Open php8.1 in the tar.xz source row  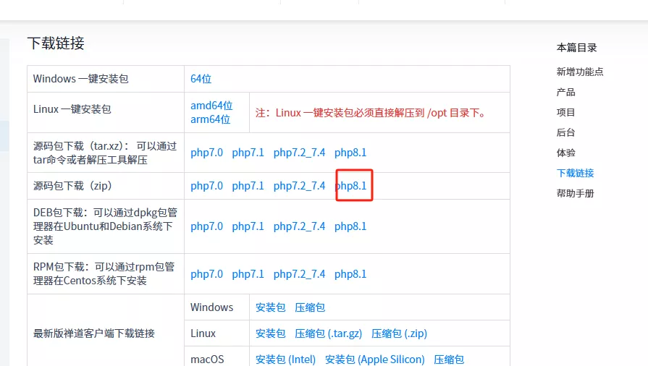pyautogui.click(x=350, y=153)
